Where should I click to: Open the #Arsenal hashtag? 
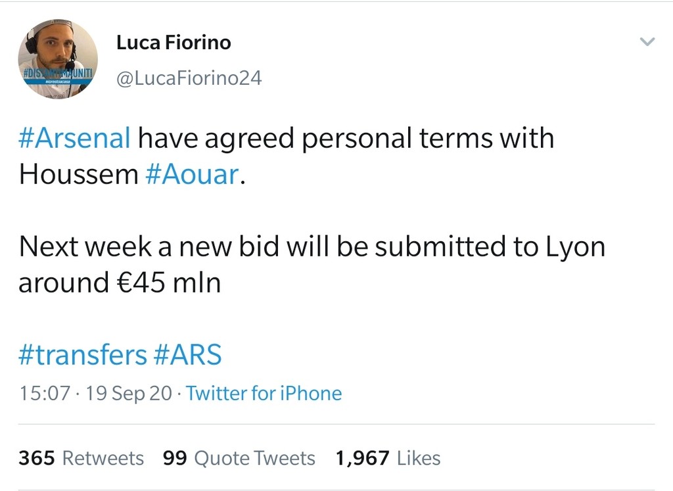[x=75, y=139]
